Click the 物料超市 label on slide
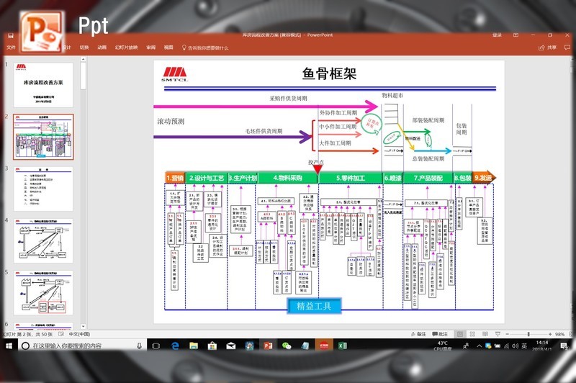The height and width of the screenshot is (383, 576). pyautogui.click(x=392, y=96)
